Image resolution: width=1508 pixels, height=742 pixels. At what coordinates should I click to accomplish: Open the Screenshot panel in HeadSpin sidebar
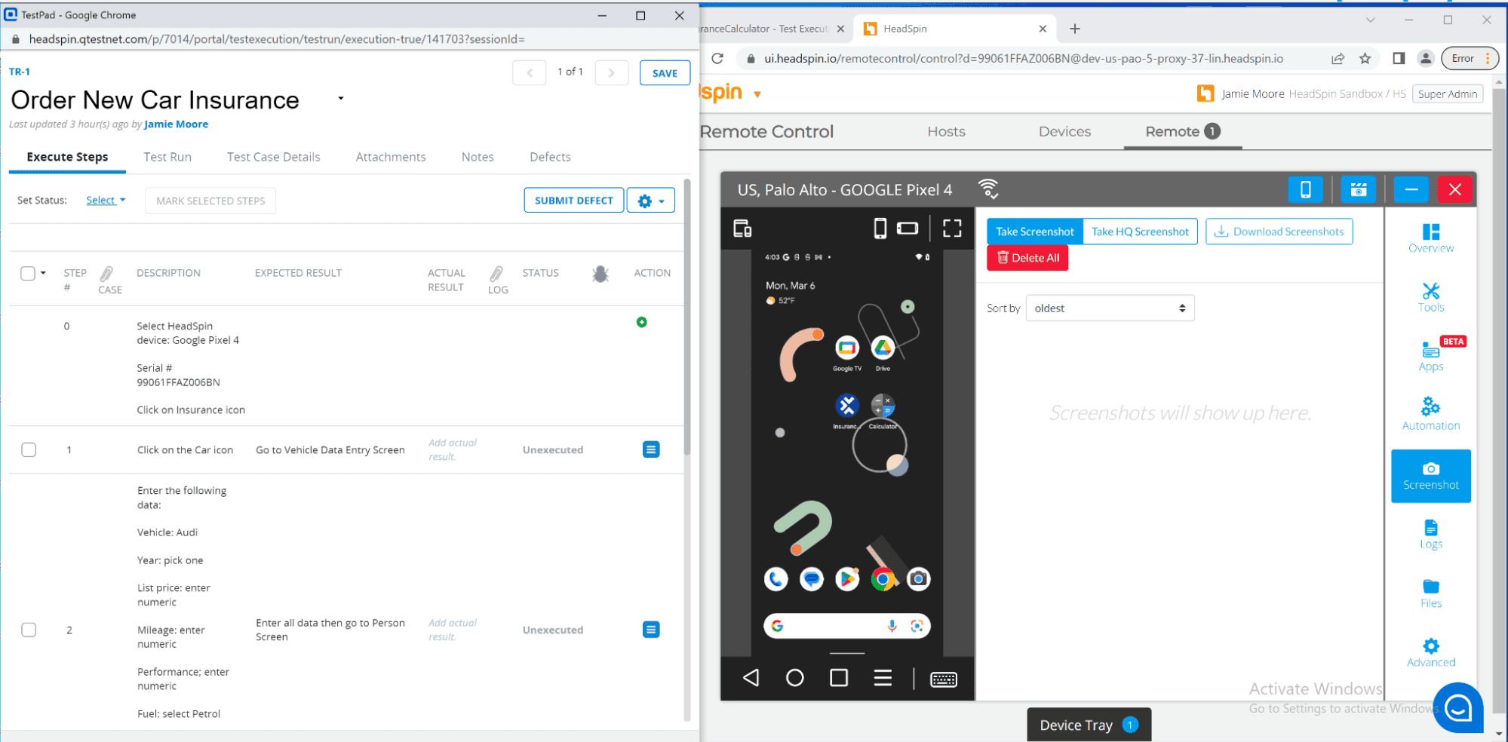[1430, 476]
